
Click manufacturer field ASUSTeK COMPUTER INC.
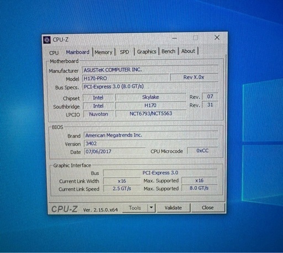tap(150, 70)
